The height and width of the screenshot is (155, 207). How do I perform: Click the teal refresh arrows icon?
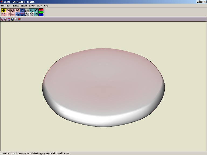(x=36, y=10)
